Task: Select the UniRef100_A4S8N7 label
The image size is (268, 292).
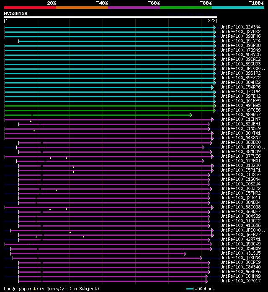Action: (x=240, y=138)
